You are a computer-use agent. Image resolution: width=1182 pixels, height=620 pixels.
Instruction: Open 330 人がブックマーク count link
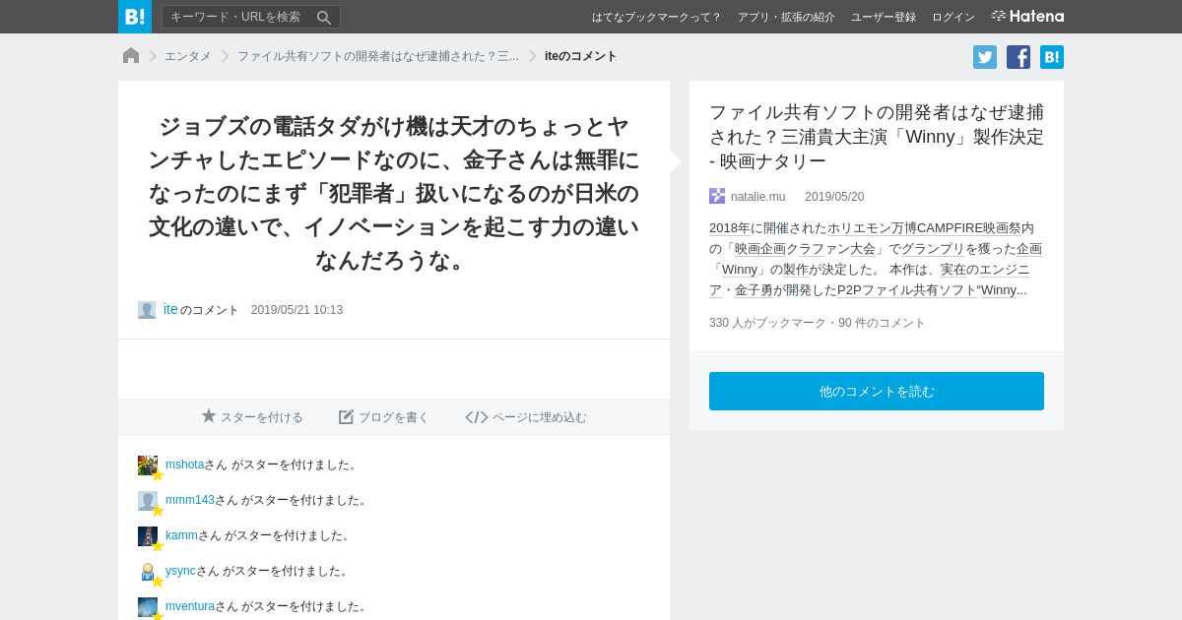tap(767, 323)
